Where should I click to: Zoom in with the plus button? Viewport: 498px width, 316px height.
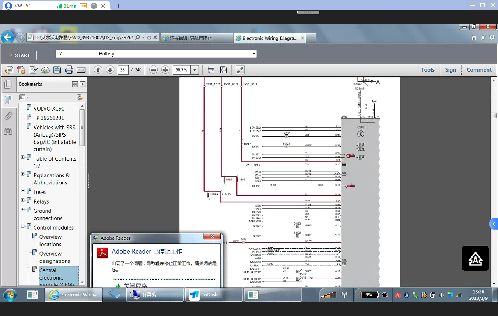tap(165, 70)
